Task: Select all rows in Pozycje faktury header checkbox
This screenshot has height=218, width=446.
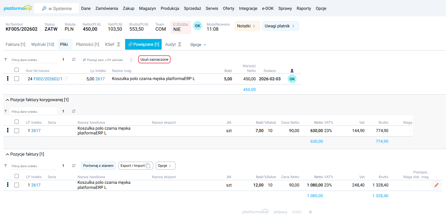Action: (x=17, y=176)
